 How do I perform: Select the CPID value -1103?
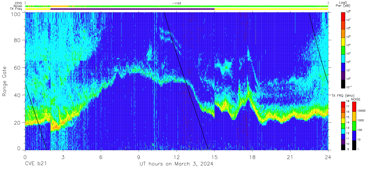point(177,3)
